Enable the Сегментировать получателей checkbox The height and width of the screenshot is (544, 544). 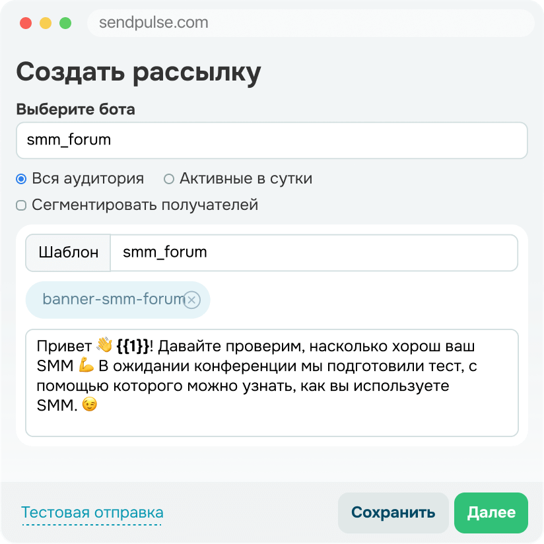[x=22, y=205]
